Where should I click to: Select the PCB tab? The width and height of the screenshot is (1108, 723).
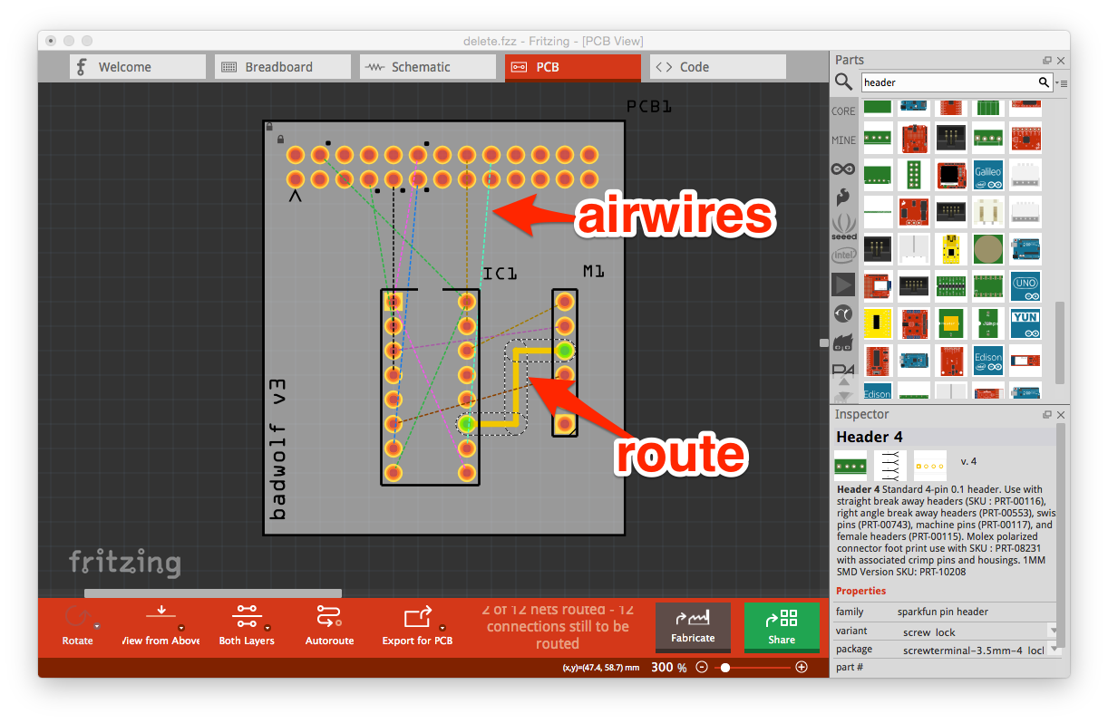(573, 67)
